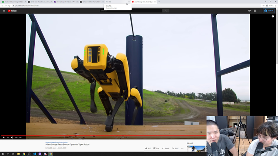Open File Explorer from the taskbar
Screen dimensions: 278x156
point(18,154)
